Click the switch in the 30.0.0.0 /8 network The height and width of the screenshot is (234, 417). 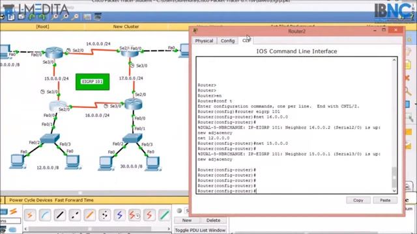click(x=132, y=138)
